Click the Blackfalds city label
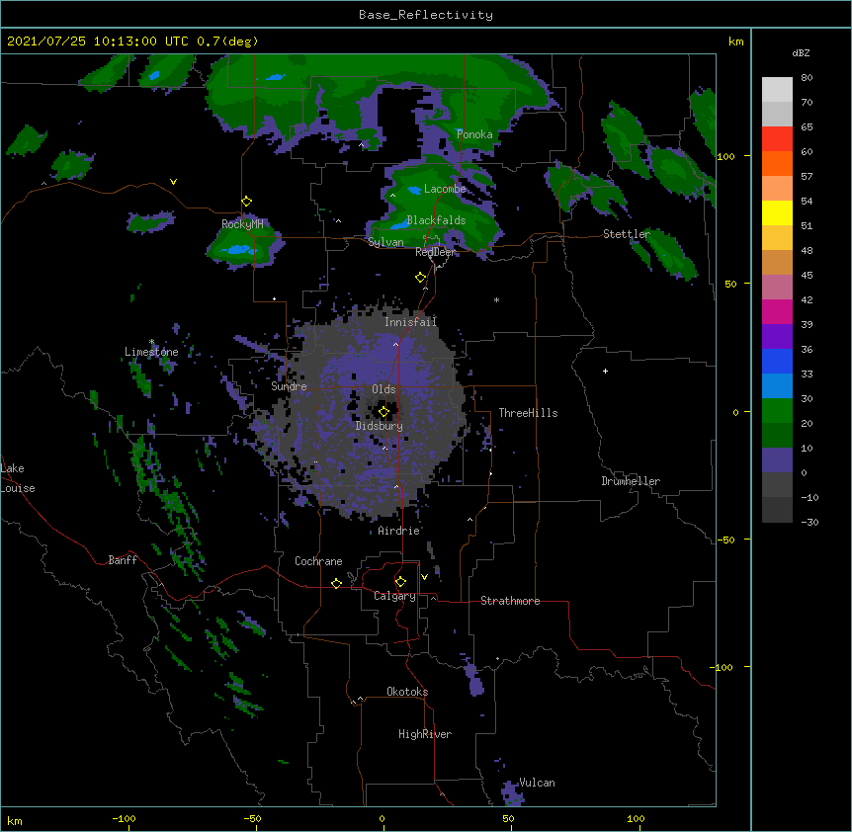This screenshot has height=832, width=852. [x=436, y=220]
